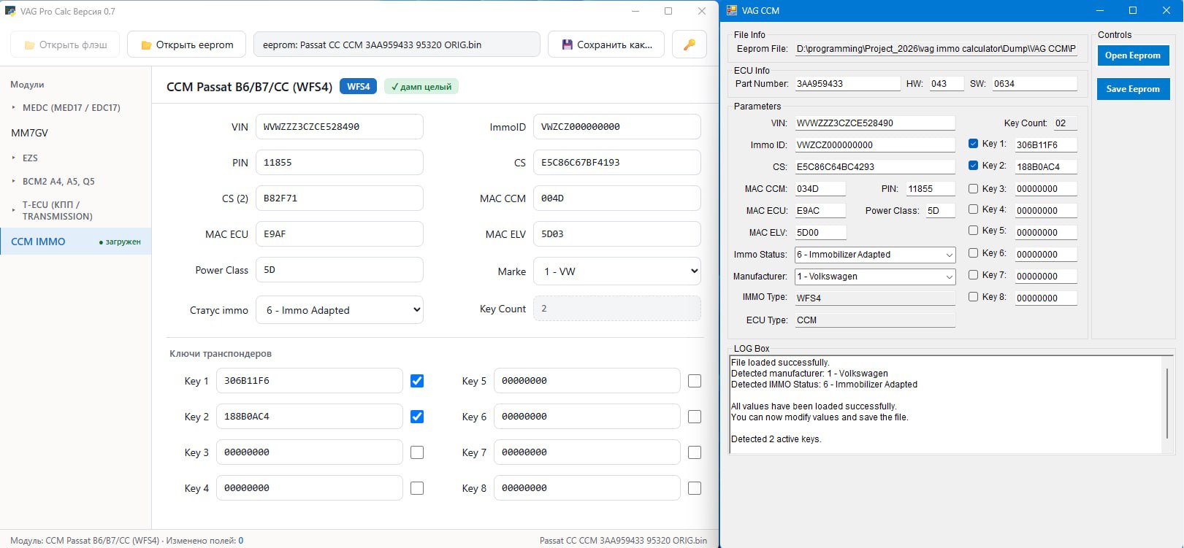Click the CS (2) field showing B82F71
This screenshot has width=1184, height=548.
click(x=339, y=198)
